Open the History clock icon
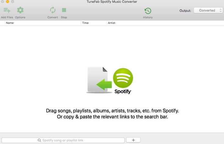The height and width of the screenshot is (144, 224). point(148,11)
